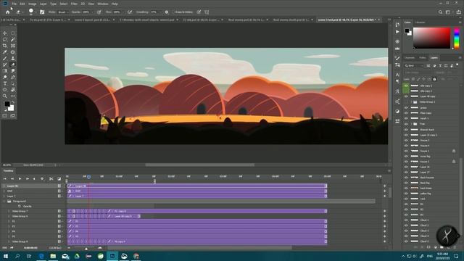Toggle timeline audio mute button
464x261 pixels.
34,179
